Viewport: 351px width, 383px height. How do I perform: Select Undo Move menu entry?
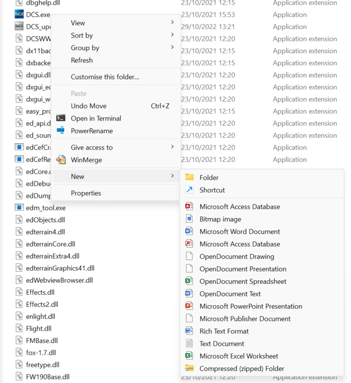(x=89, y=106)
